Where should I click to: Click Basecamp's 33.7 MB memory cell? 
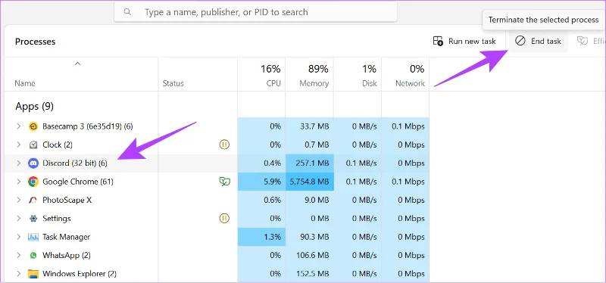coord(310,126)
